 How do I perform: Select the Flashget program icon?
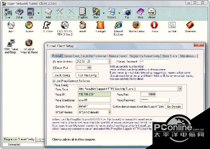100,27
